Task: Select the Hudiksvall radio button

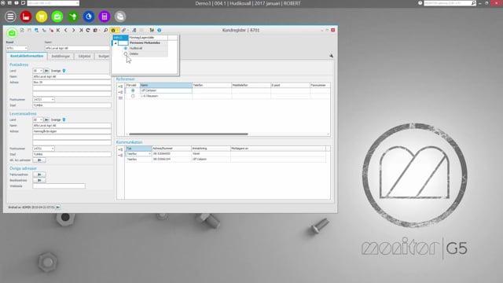Action: [x=126, y=48]
